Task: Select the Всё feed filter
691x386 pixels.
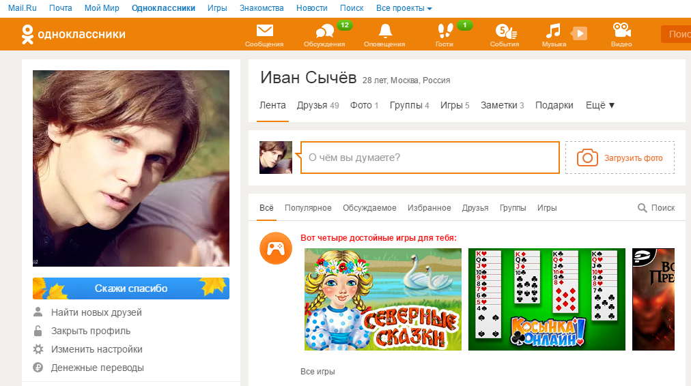Action: coord(266,208)
